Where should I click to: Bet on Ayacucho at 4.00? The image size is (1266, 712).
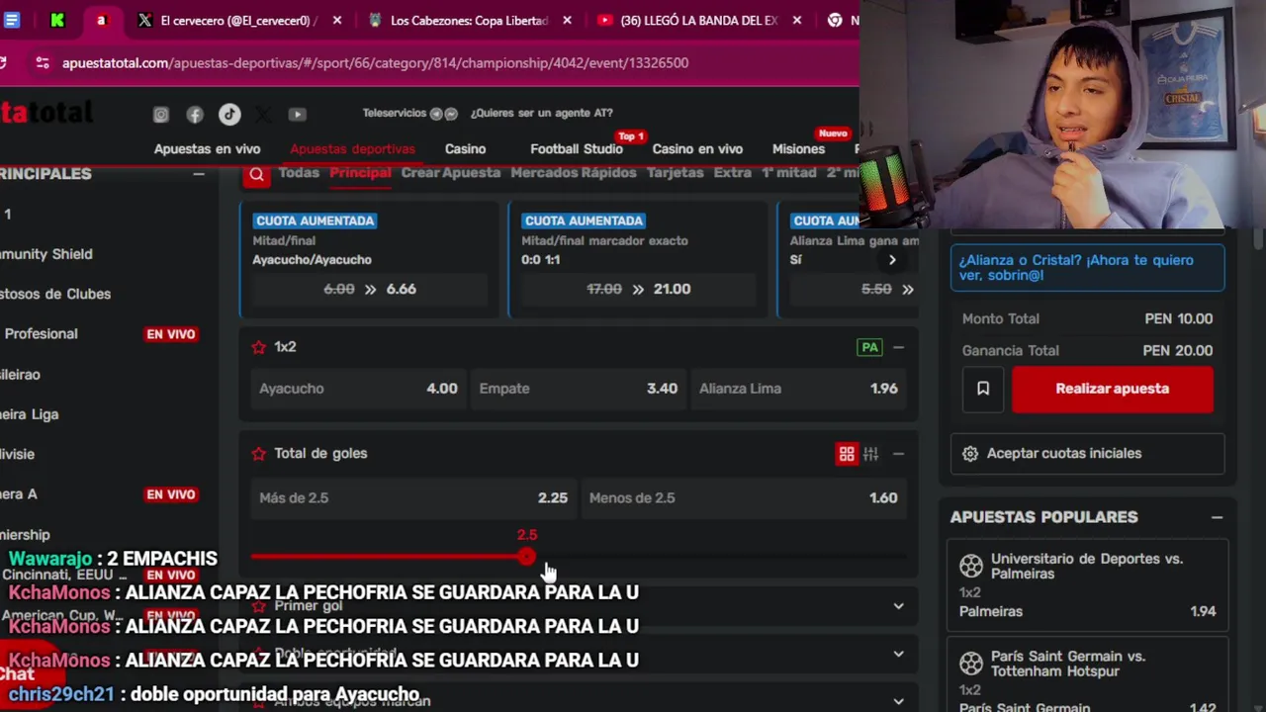click(358, 389)
